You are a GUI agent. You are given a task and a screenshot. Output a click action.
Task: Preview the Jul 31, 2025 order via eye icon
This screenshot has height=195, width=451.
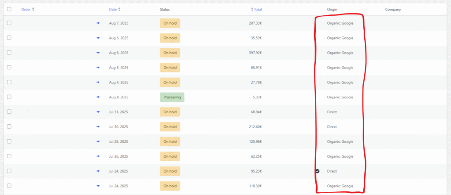[98, 112]
